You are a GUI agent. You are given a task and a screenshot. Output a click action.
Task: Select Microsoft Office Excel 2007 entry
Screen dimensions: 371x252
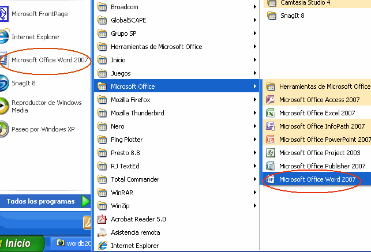point(317,113)
